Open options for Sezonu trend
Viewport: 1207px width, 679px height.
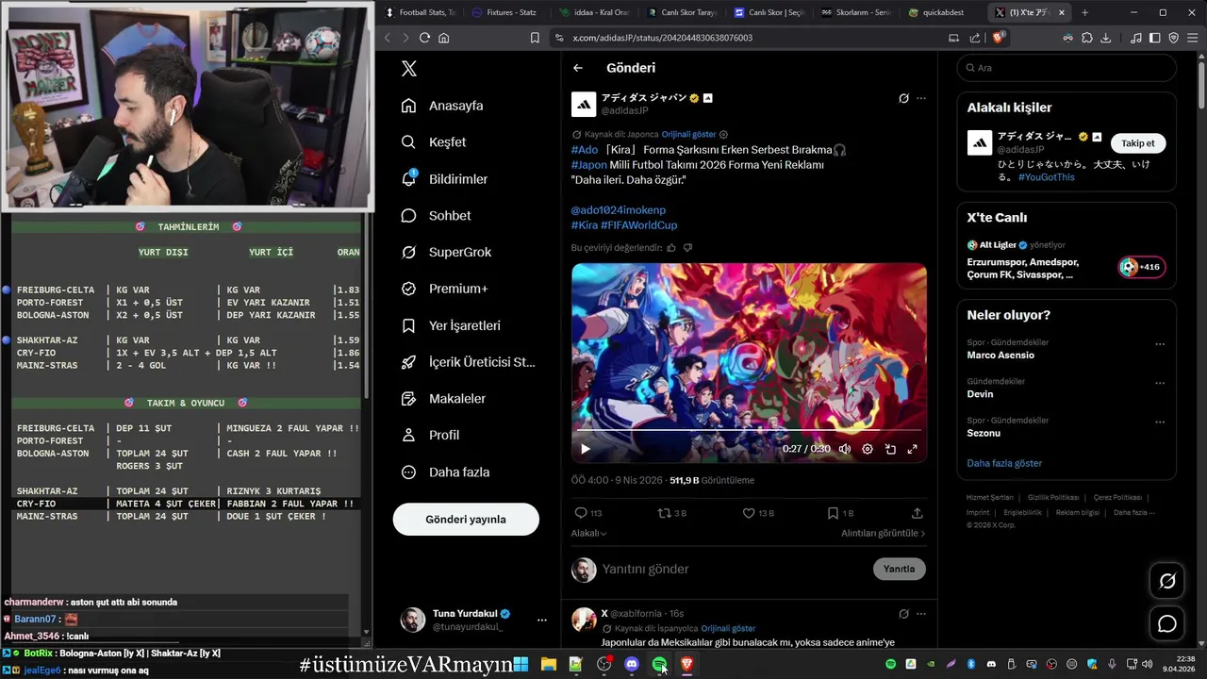coord(1160,422)
